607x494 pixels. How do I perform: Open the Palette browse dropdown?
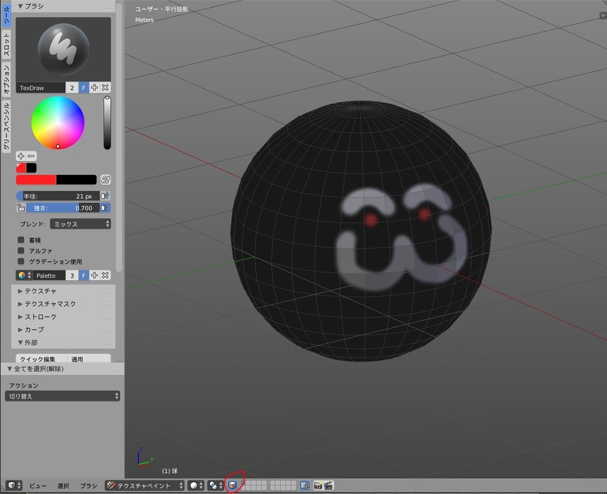point(24,275)
